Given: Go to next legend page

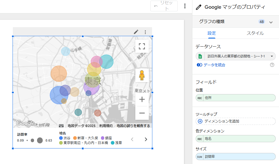Looking at the screenshot, I should 146,139.
